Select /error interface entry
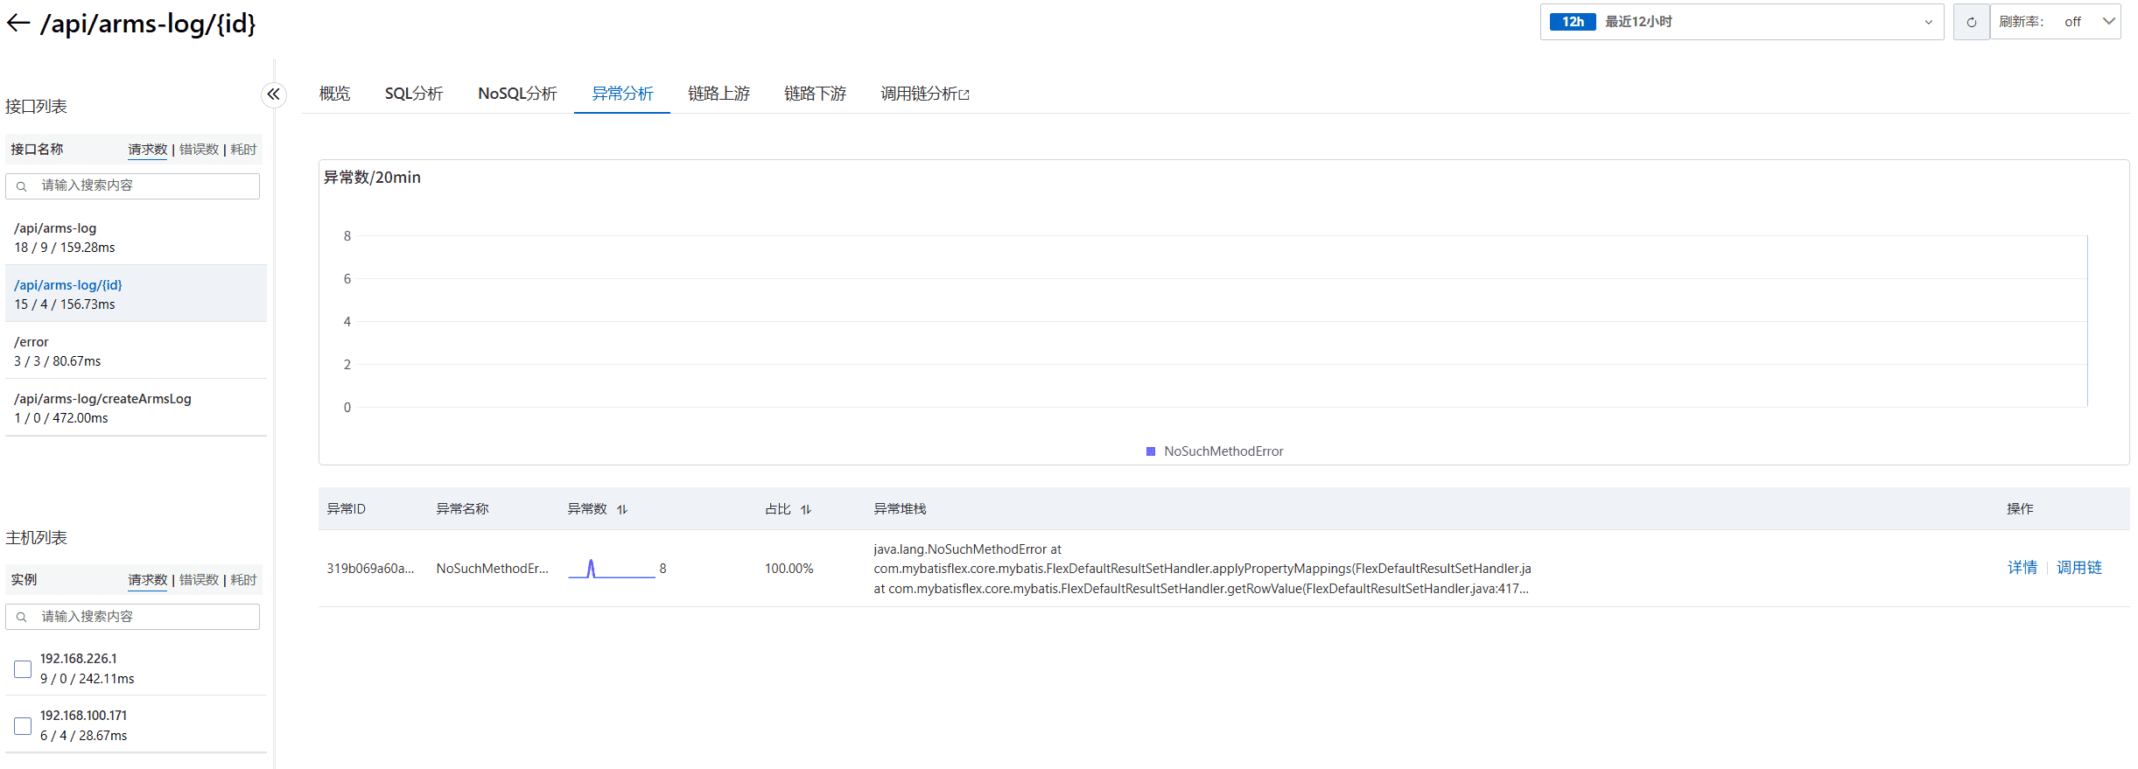The width and height of the screenshot is (2138, 769). (136, 351)
